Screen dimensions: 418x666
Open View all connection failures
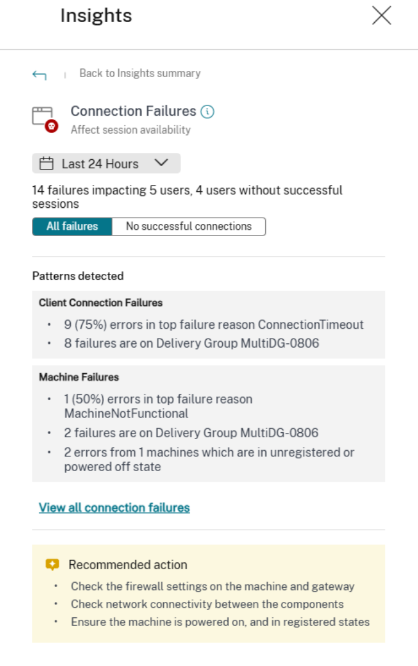[115, 508]
